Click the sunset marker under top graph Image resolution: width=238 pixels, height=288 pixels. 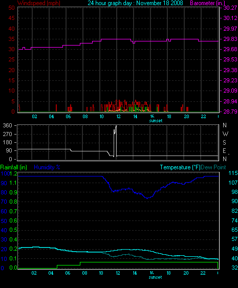pyautogui.click(x=156, y=121)
